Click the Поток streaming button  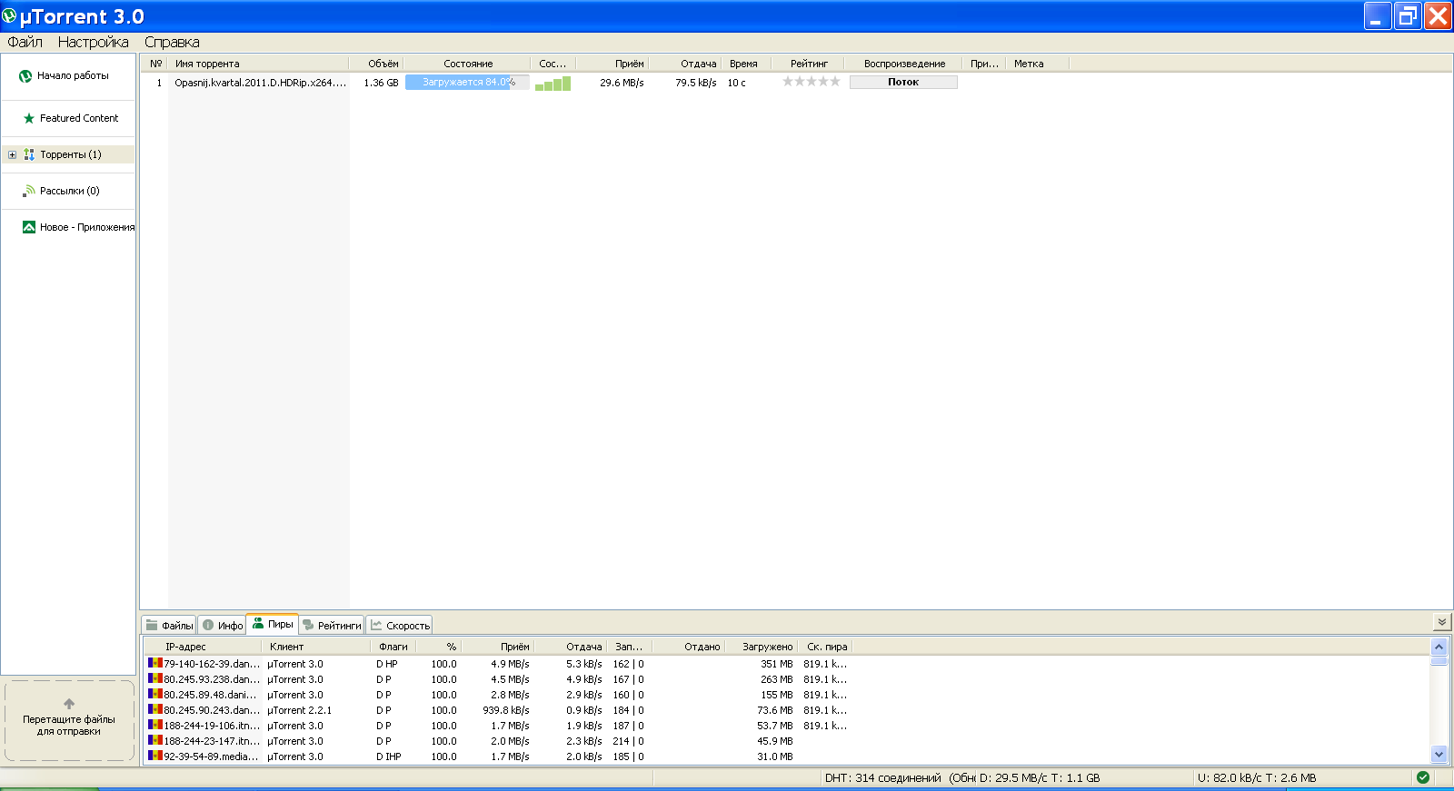[x=903, y=82]
